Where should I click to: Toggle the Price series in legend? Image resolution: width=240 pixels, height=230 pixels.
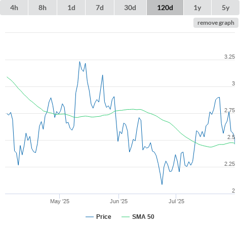click(98, 217)
